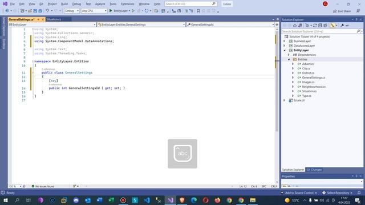Viewport: 365px width, 205px height.
Task: Click Show All Files icon in Solution Explorer
Action: [325, 25]
